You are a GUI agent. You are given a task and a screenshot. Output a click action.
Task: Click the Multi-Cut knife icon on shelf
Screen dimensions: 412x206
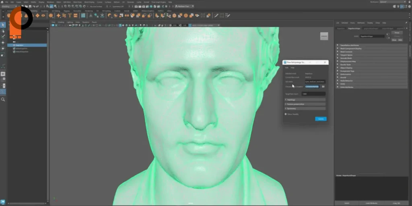(x=216, y=16)
